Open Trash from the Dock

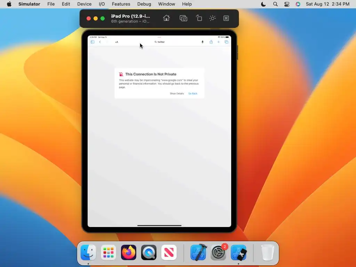pyautogui.click(x=268, y=252)
